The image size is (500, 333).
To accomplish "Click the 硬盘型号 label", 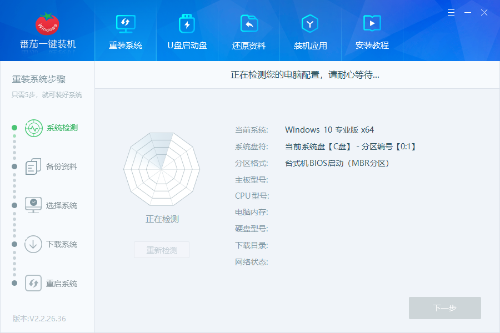I will point(251,229).
